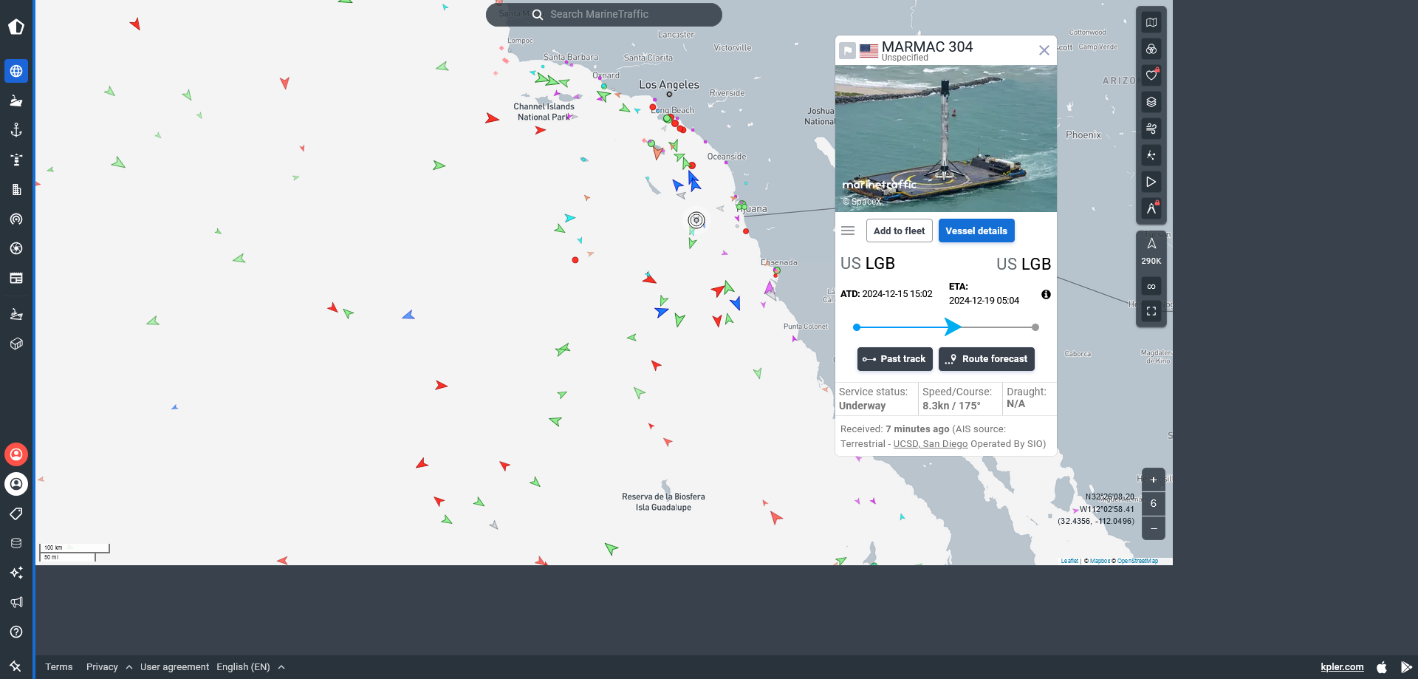Click the departure port US LGB
The width and height of the screenshot is (1418, 679).
tap(868, 264)
